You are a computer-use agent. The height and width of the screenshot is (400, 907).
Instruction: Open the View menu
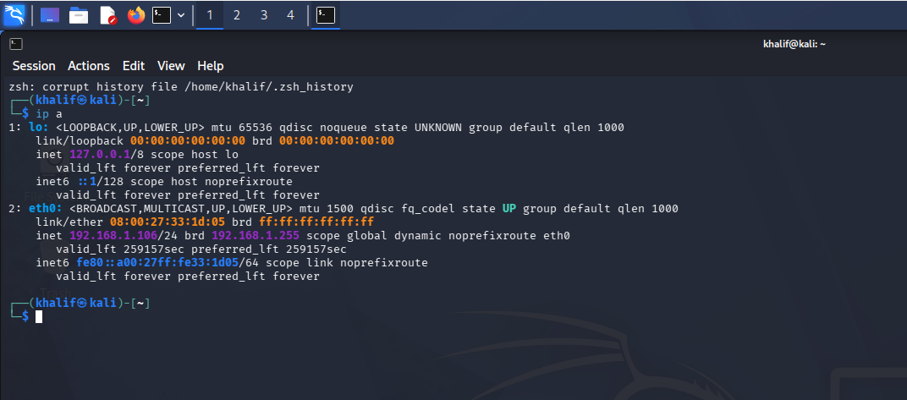pos(171,66)
